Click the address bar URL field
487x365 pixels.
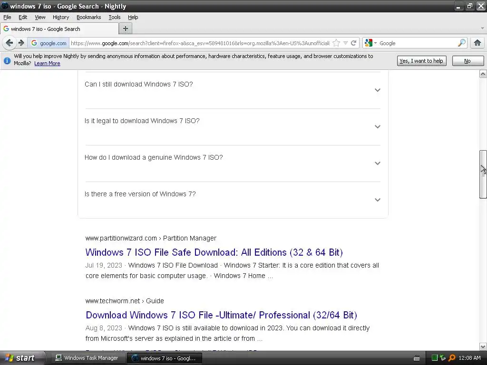coord(200,43)
